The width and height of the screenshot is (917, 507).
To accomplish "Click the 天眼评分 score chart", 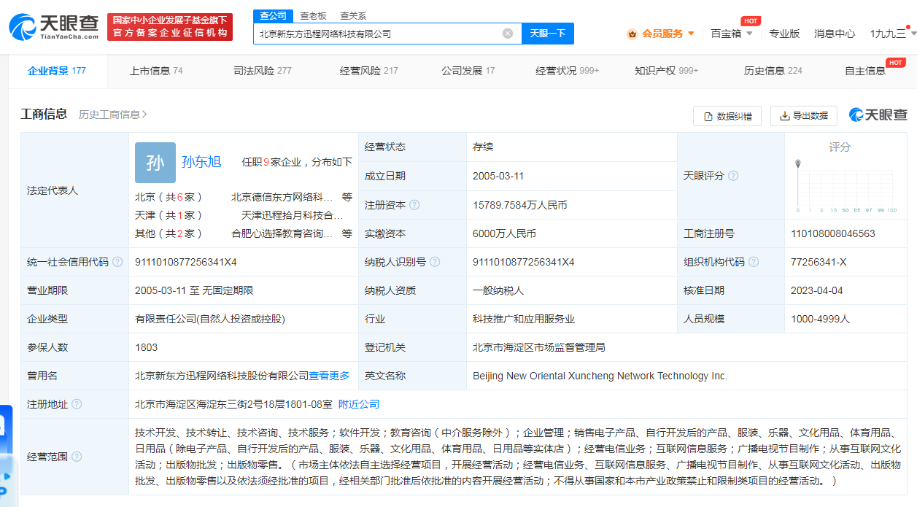I will point(846,187).
